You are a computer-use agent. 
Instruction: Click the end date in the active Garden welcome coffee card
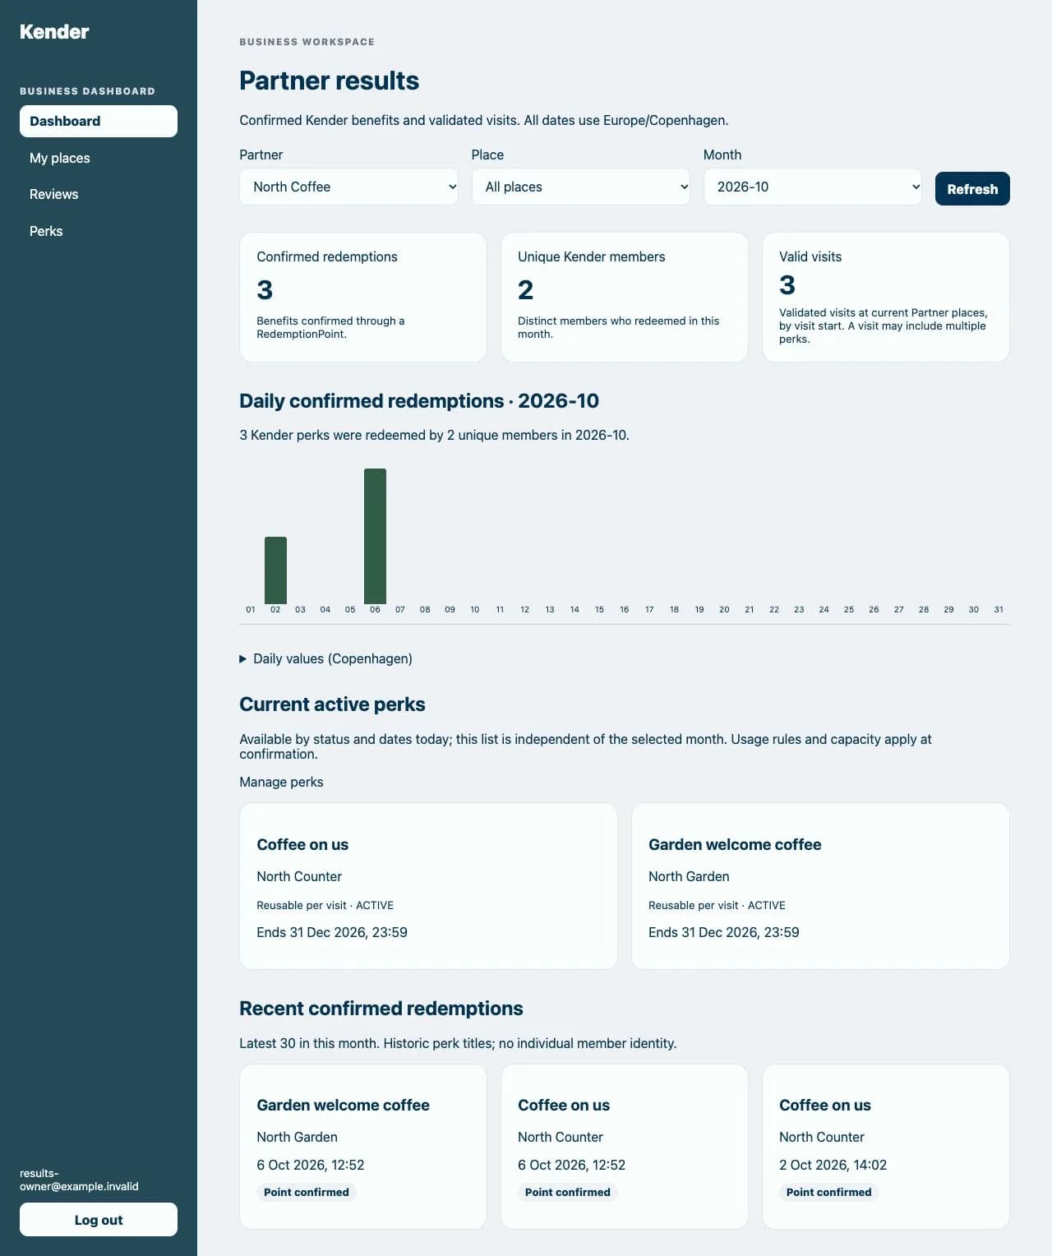[x=724, y=932]
